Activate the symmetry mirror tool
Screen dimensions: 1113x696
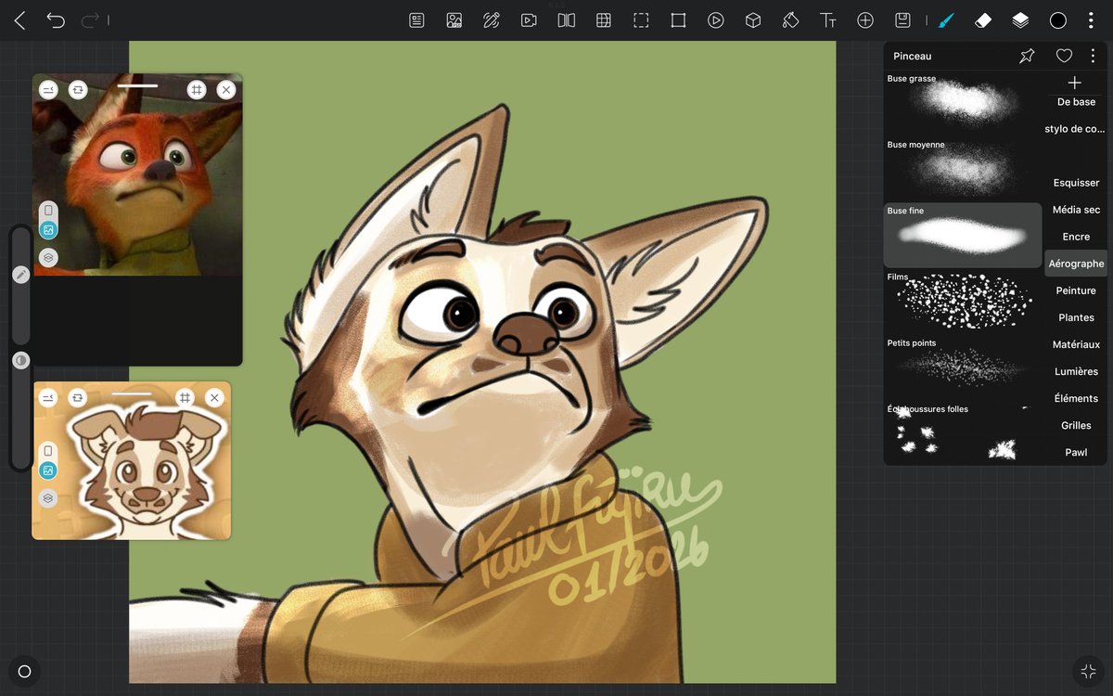click(x=566, y=20)
